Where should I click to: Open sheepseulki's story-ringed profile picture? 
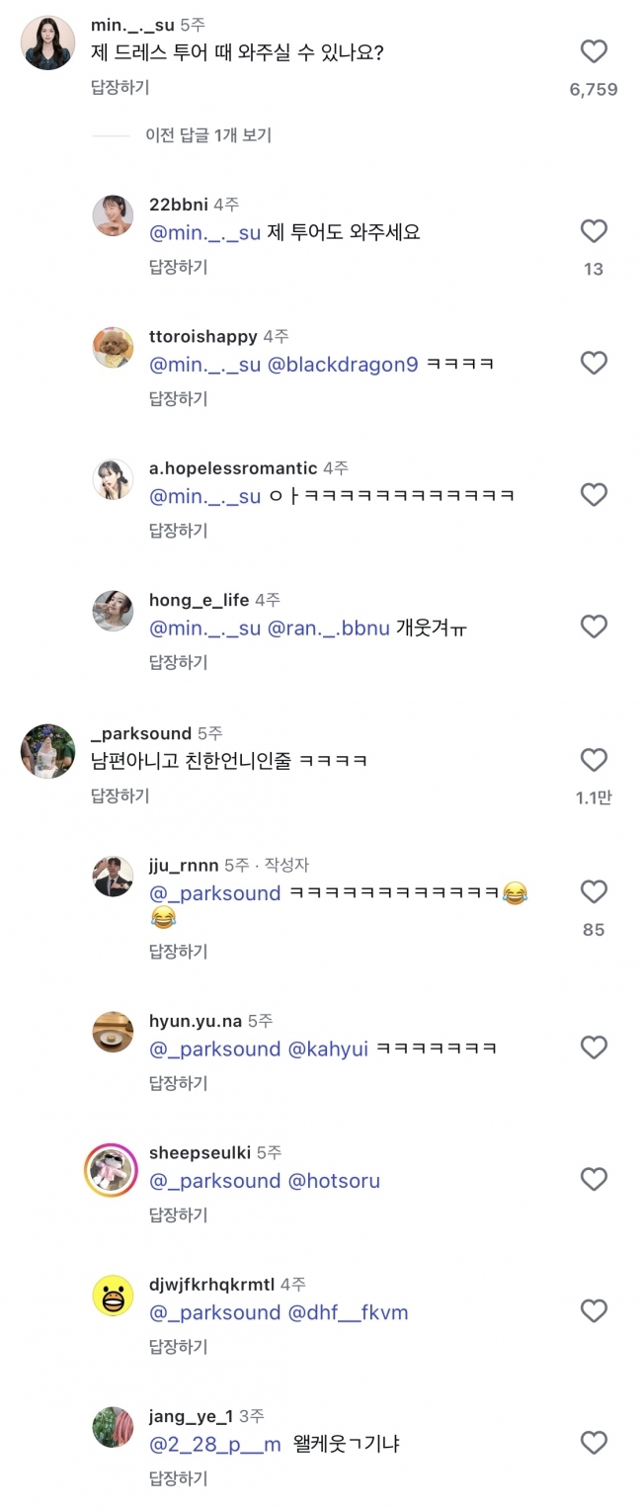tap(113, 1170)
